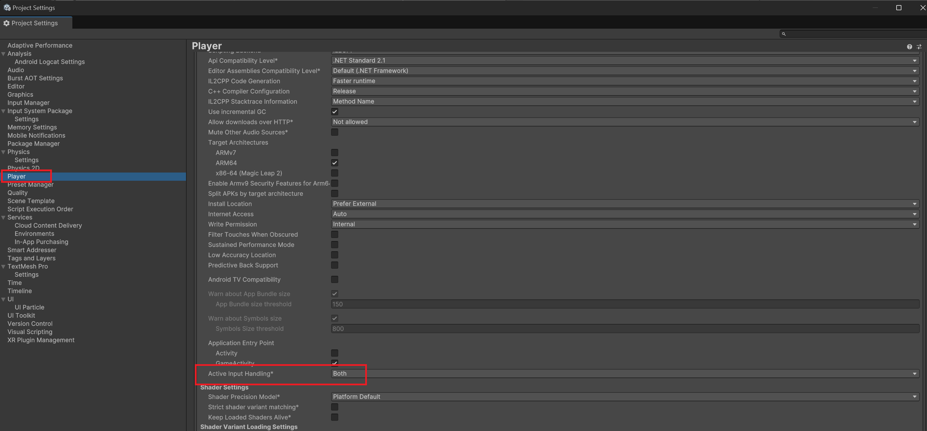Click the Unity window title bar icon
Viewport: 927px width, 431px height.
[7, 8]
